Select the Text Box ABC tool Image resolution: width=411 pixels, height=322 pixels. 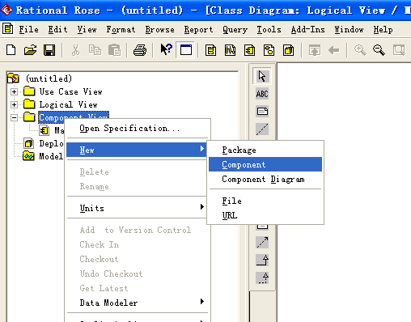(x=262, y=94)
